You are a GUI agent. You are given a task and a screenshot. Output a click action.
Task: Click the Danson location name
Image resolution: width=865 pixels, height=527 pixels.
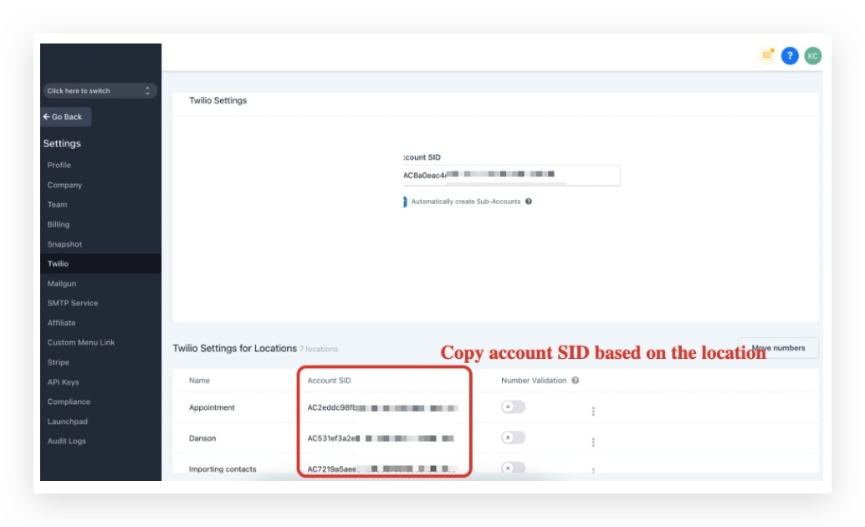[202, 438]
